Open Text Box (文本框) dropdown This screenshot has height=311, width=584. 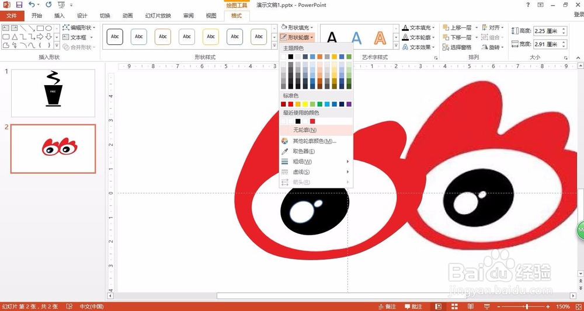[78, 37]
